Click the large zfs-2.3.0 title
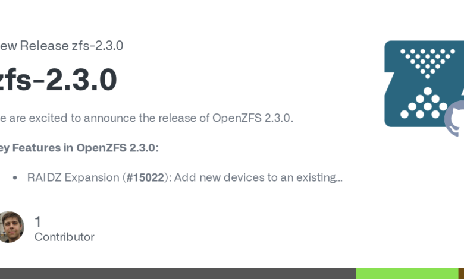Image resolution: width=464 pixels, height=279 pixels. (x=58, y=80)
